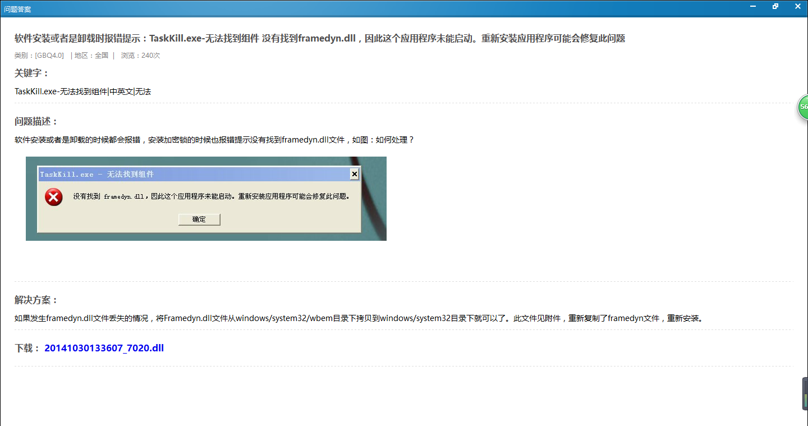The image size is (808, 426).
Task: Select the article title mentioning framedyn.dll
Action: [320, 38]
